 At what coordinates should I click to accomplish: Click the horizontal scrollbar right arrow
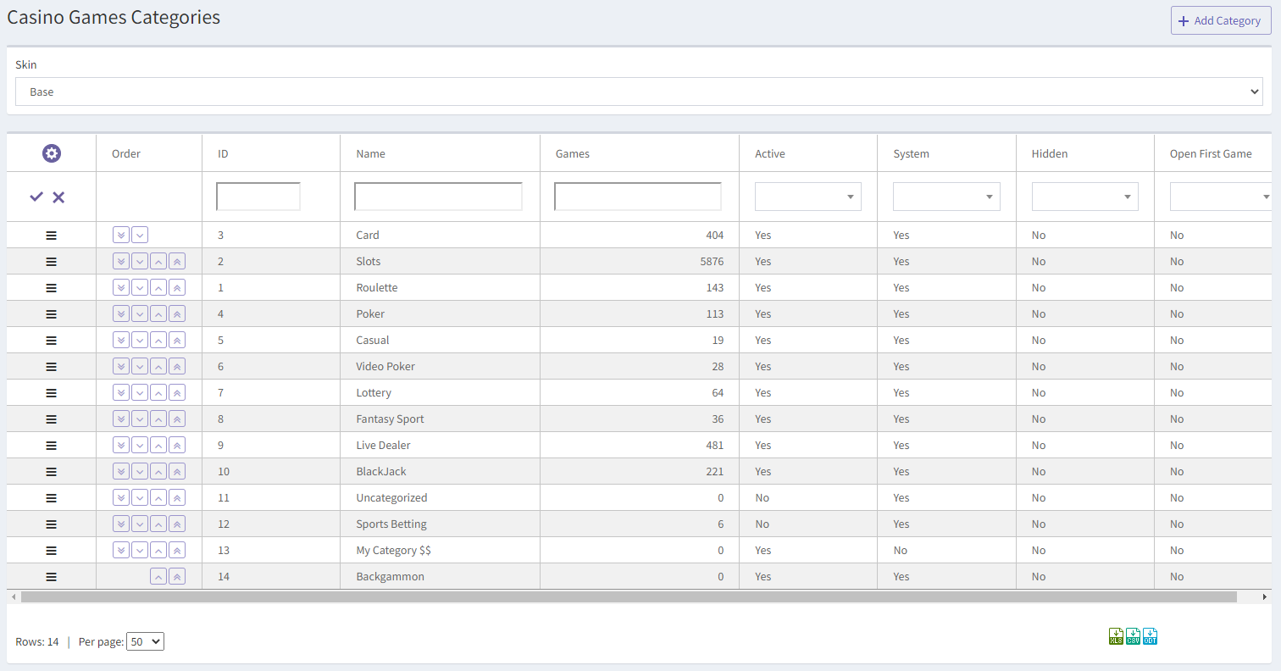(1265, 596)
